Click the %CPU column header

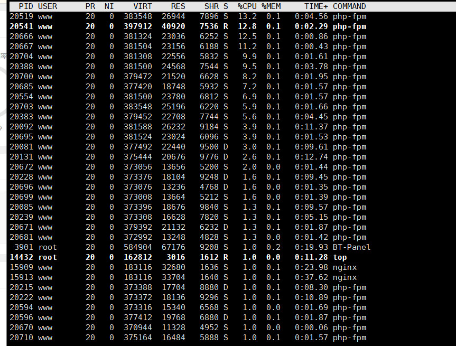coord(247,6)
